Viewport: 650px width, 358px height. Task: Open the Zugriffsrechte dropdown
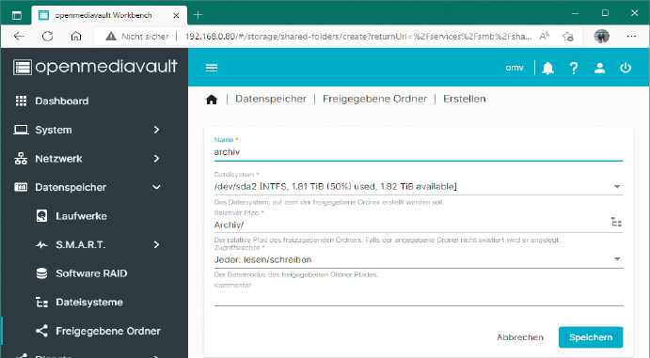tap(419, 259)
